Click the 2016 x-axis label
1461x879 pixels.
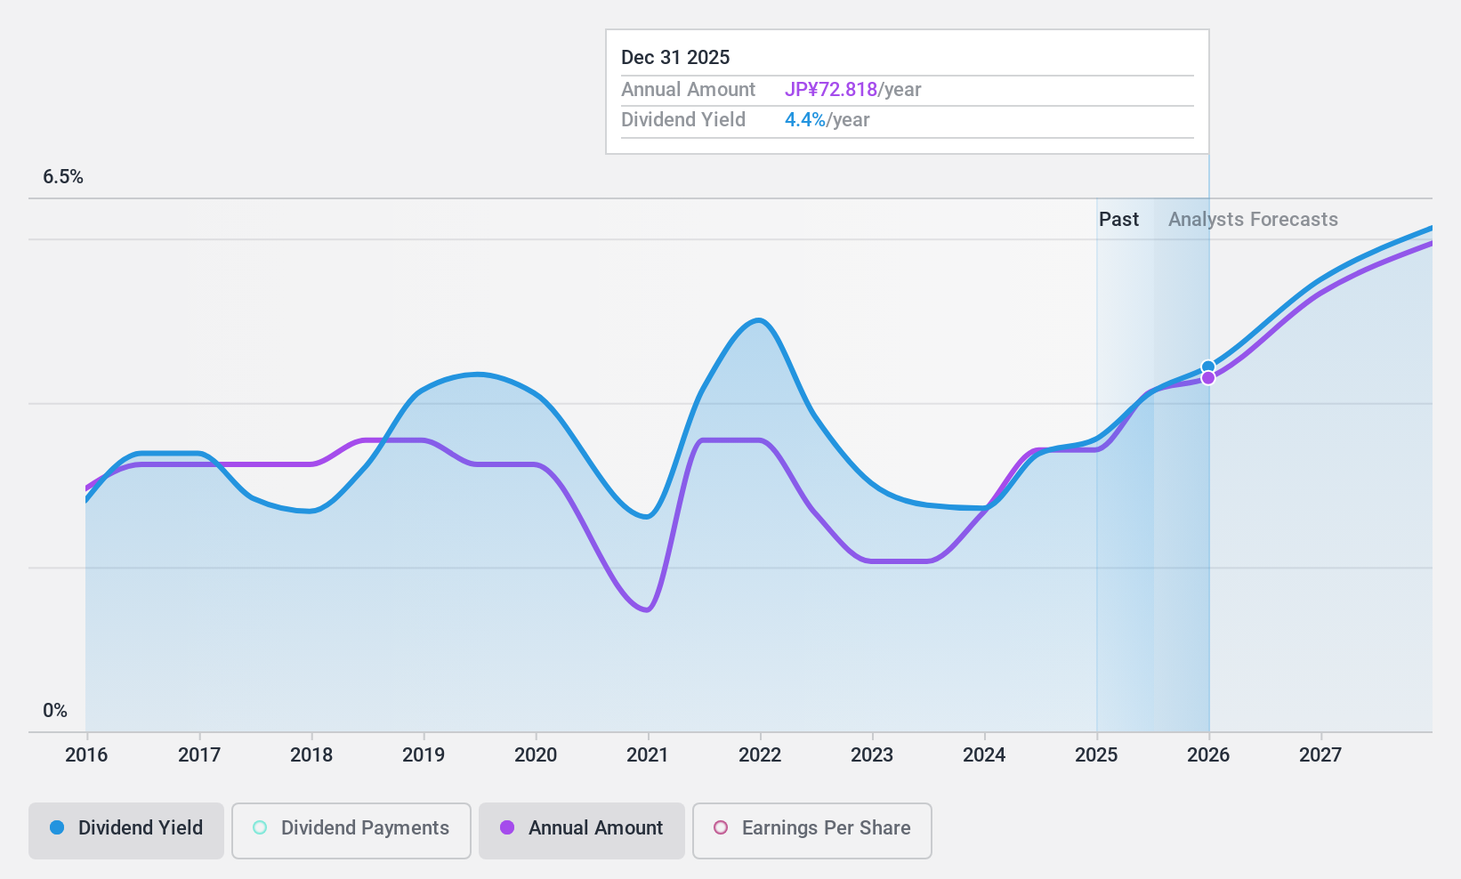point(86,755)
